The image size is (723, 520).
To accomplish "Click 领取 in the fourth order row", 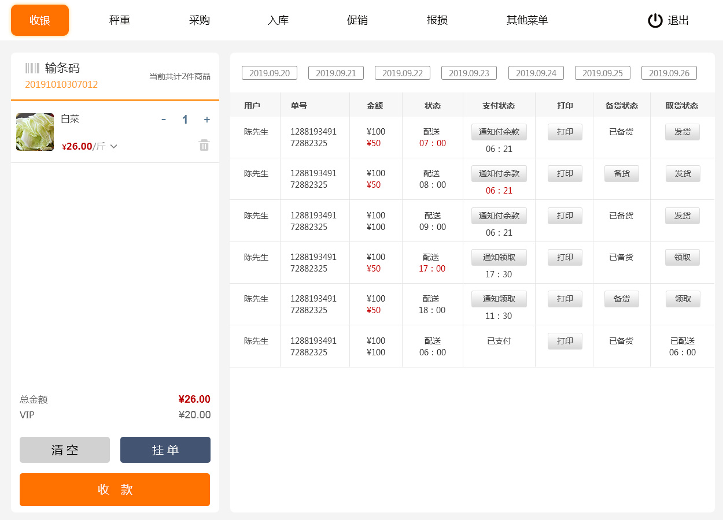I will coord(683,258).
